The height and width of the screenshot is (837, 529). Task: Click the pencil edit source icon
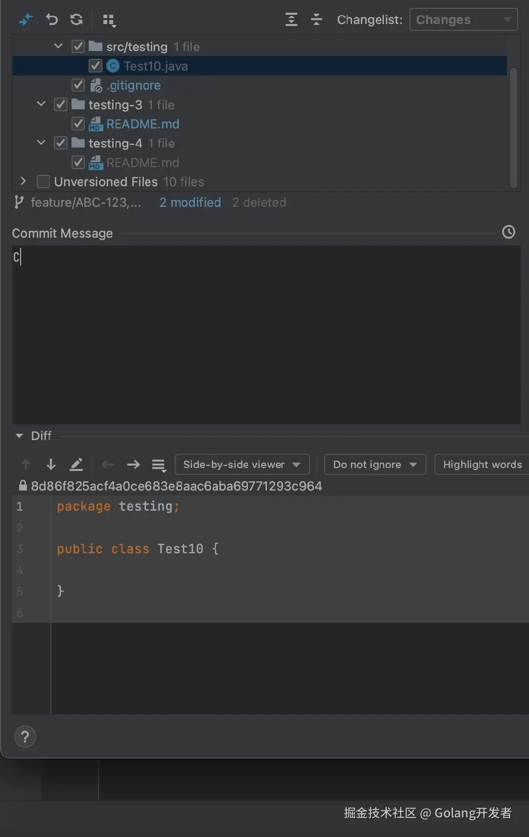[x=76, y=465]
